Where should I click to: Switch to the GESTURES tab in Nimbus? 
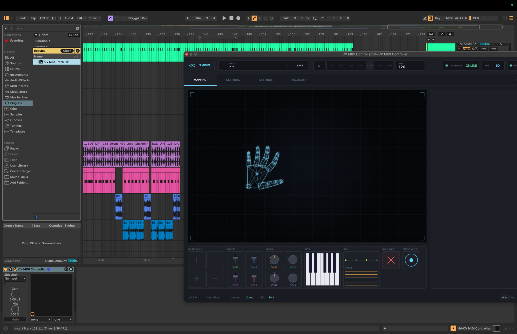233,80
